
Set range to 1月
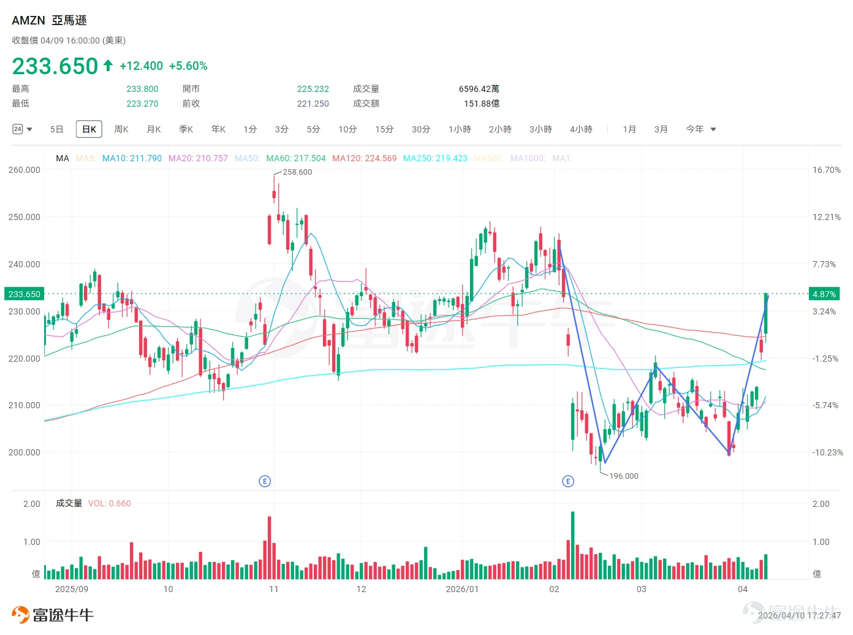click(629, 129)
